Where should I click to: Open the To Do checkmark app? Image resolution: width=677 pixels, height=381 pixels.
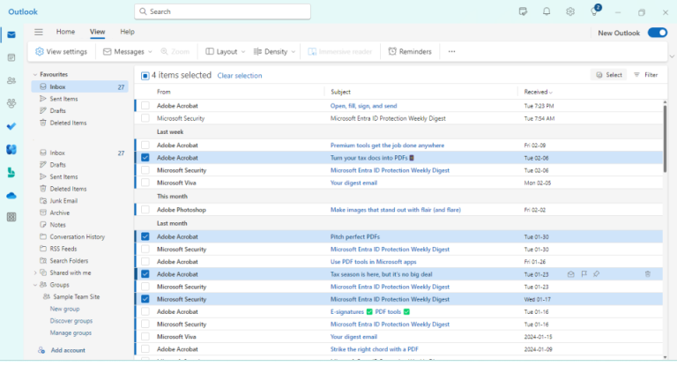click(11, 126)
